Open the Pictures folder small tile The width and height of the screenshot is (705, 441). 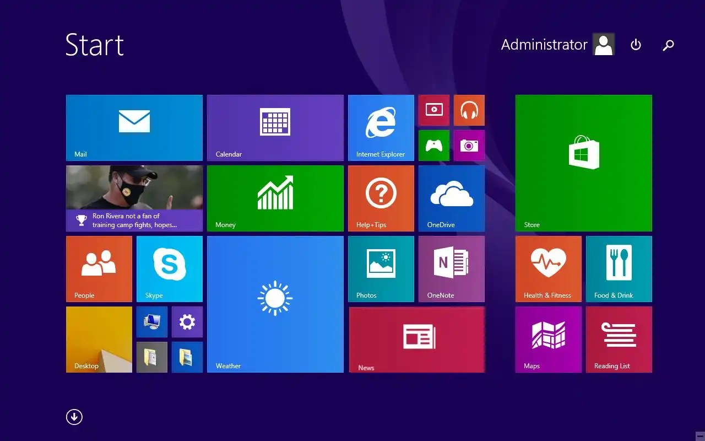(187, 357)
